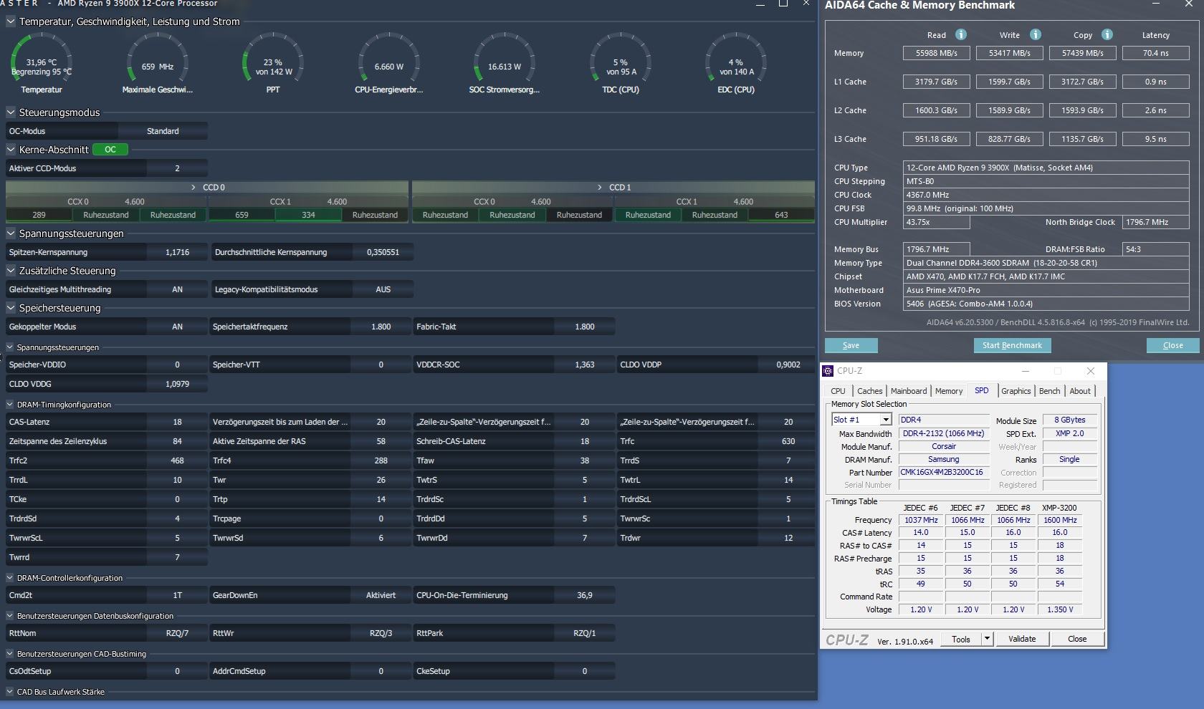
Task: Click the Memory Read value 55988 MB/s
Action: 936,53
